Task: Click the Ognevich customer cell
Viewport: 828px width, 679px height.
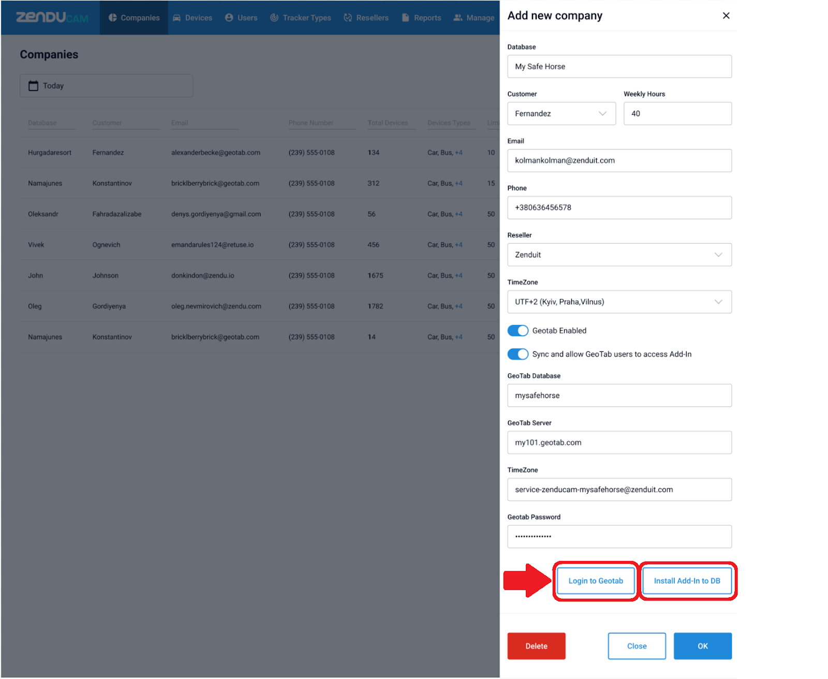Action: point(106,245)
